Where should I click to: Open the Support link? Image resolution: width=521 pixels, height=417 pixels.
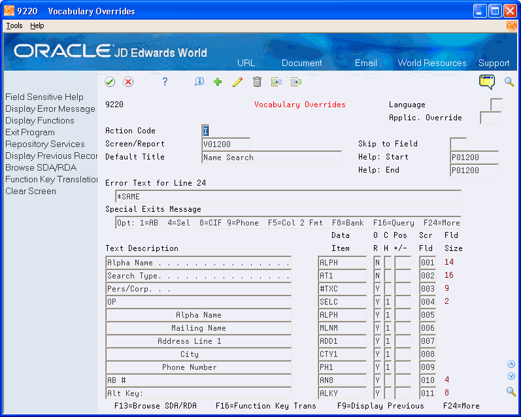(494, 63)
